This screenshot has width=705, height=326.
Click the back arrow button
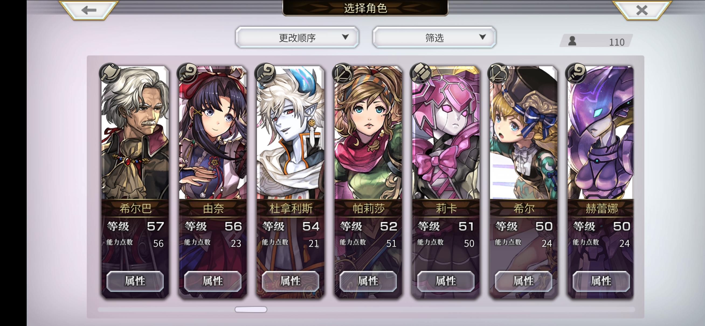pyautogui.click(x=89, y=10)
